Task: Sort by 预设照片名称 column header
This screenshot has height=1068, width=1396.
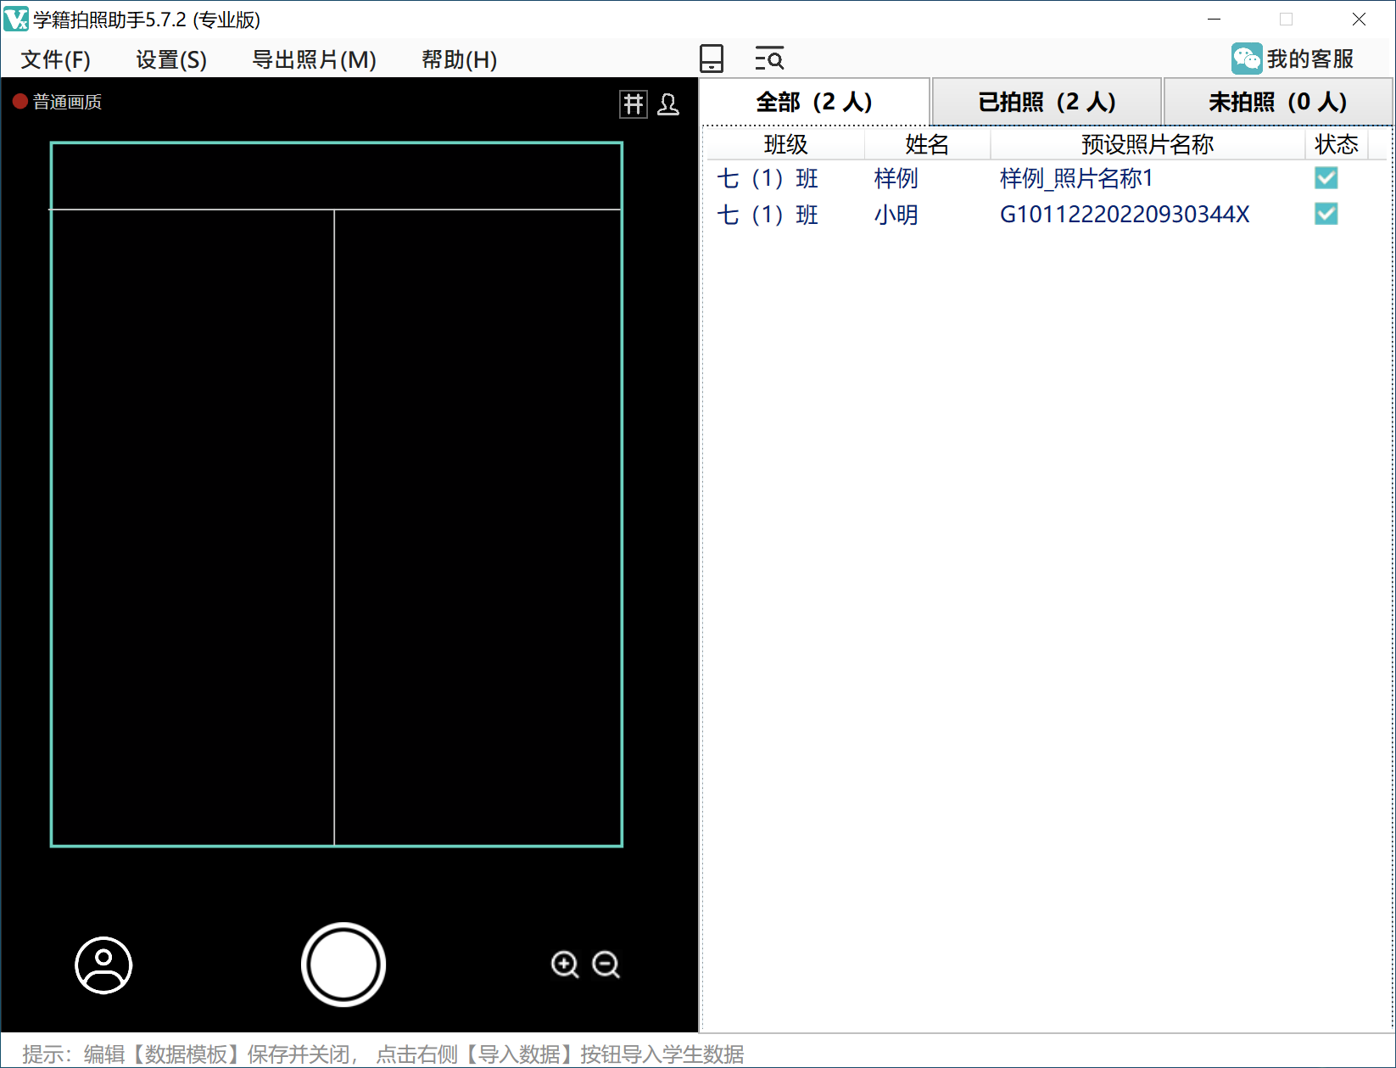Action: (1148, 144)
